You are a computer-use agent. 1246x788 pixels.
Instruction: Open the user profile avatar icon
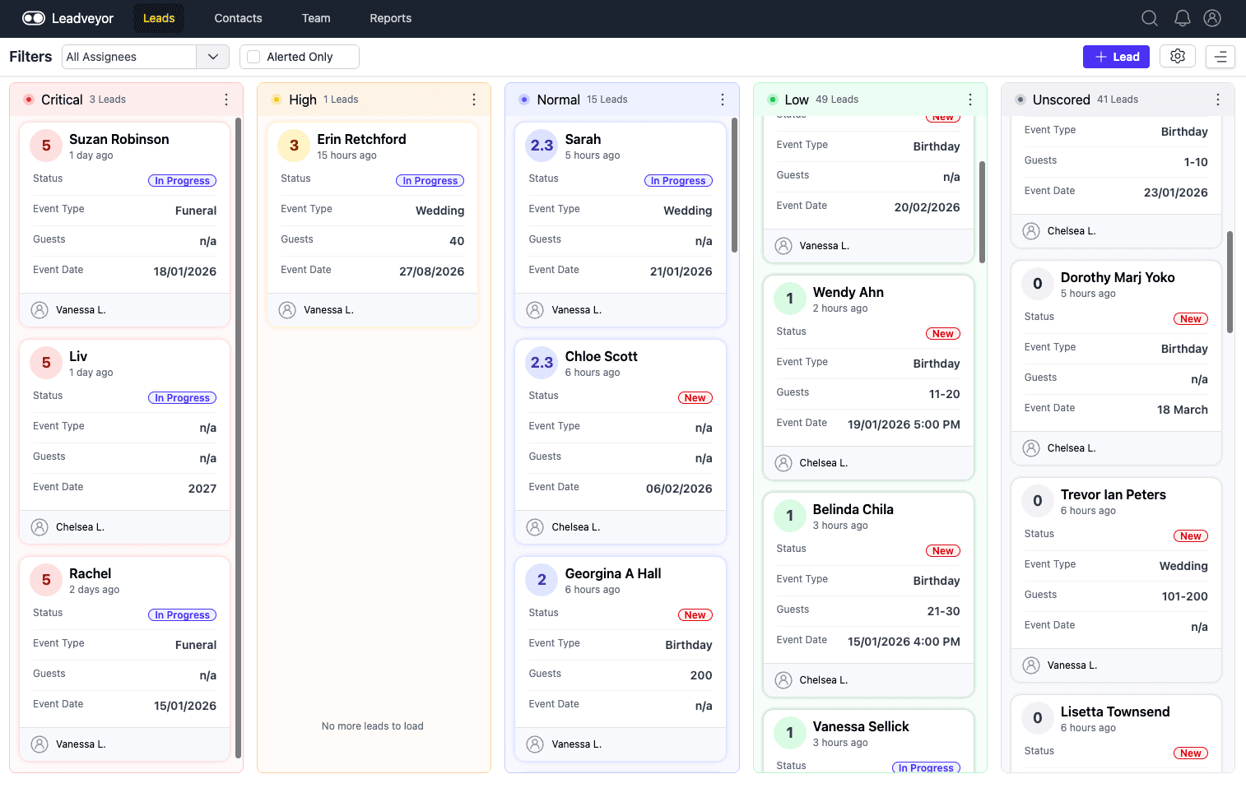click(x=1212, y=17)
